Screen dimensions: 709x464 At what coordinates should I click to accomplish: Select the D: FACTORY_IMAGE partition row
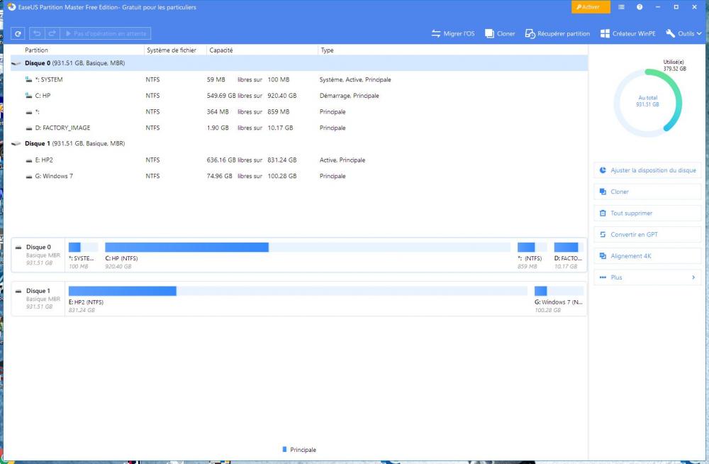[x=299, y=128]
